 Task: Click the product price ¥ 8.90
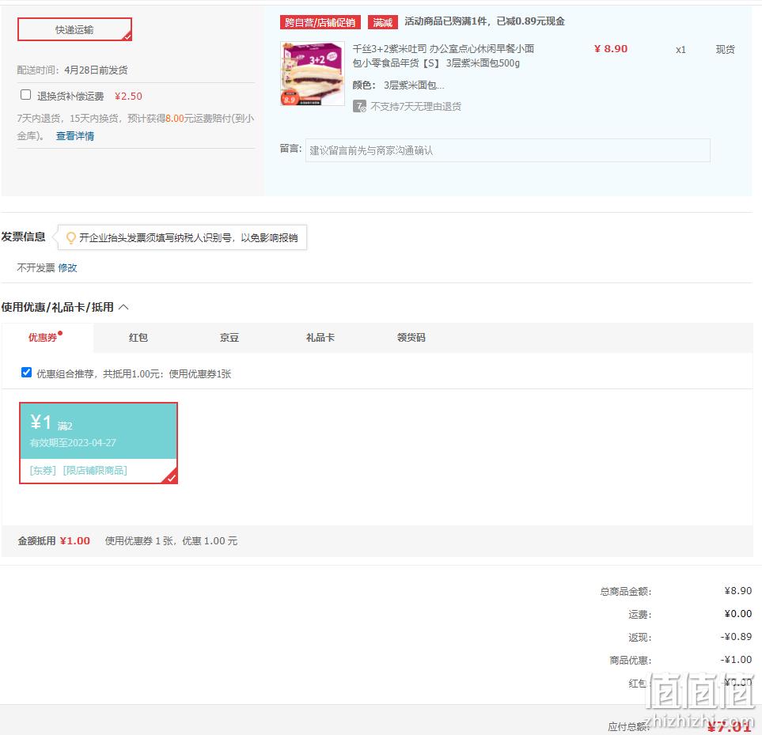click(611, 48)
